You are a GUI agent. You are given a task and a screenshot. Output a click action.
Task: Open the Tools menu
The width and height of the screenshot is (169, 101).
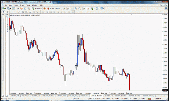pyautogui.click(x=28, y=5)
